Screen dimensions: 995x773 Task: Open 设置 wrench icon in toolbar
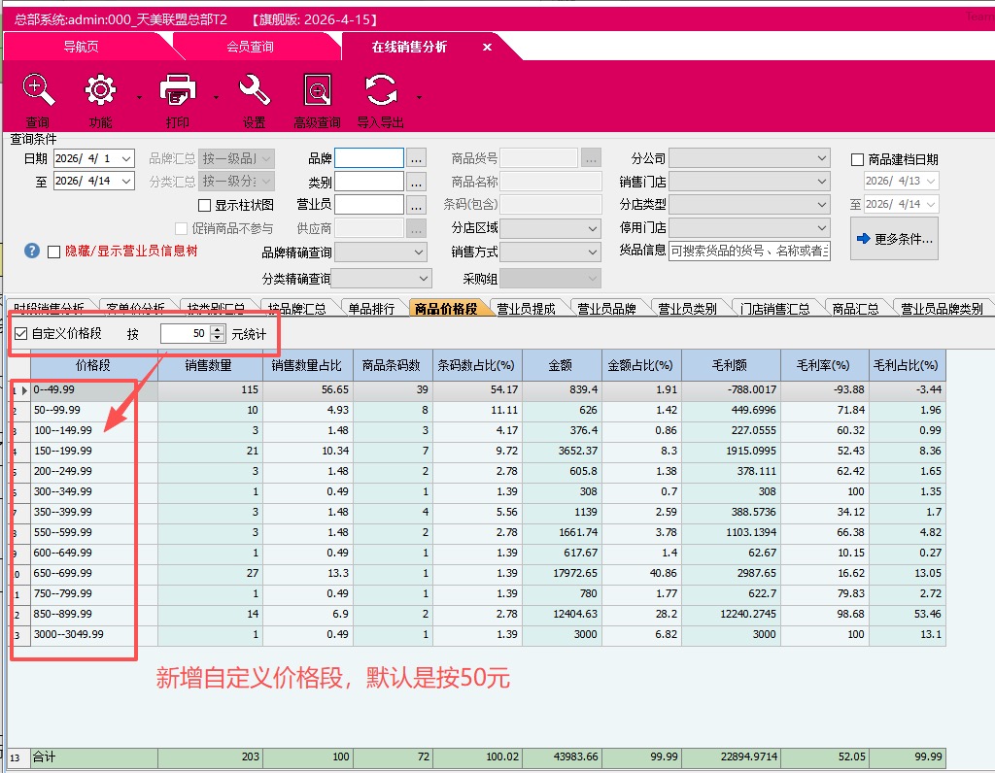point(254,92)
